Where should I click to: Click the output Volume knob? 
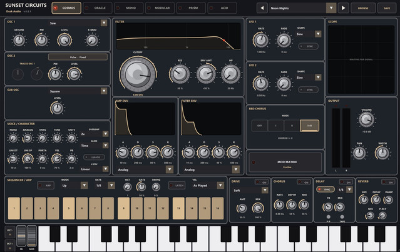(x=366, y=119)
